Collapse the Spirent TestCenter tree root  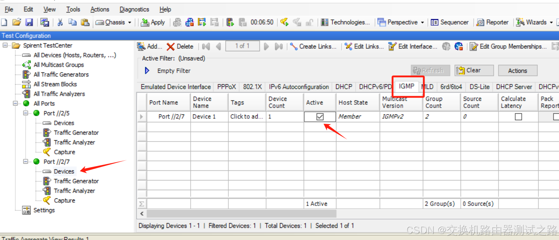(x=5, y=46)
